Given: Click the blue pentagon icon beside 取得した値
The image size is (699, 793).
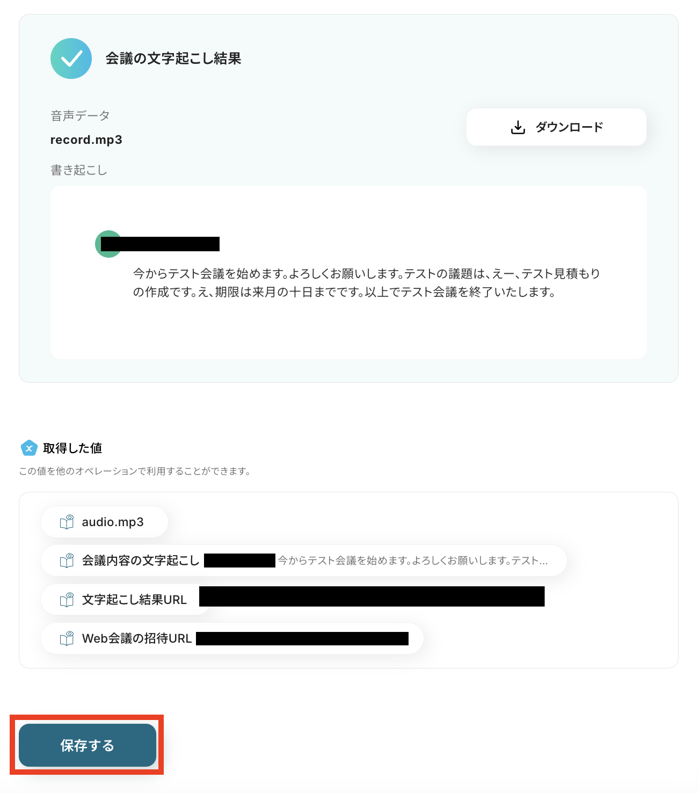Looking at the screenshot, I should [29, 448].
